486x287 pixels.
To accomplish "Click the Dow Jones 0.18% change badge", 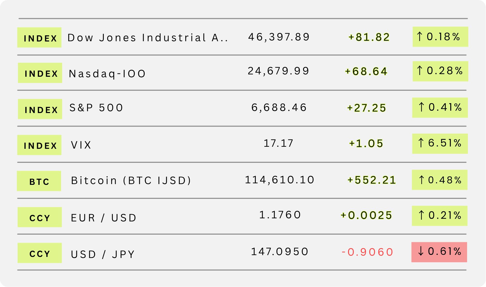I will click(440, 37).
